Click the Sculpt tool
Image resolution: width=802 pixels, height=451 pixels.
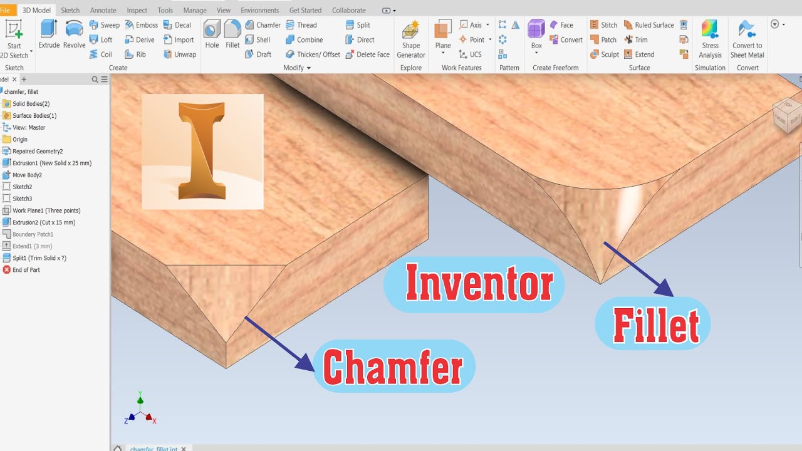point(605,54)
